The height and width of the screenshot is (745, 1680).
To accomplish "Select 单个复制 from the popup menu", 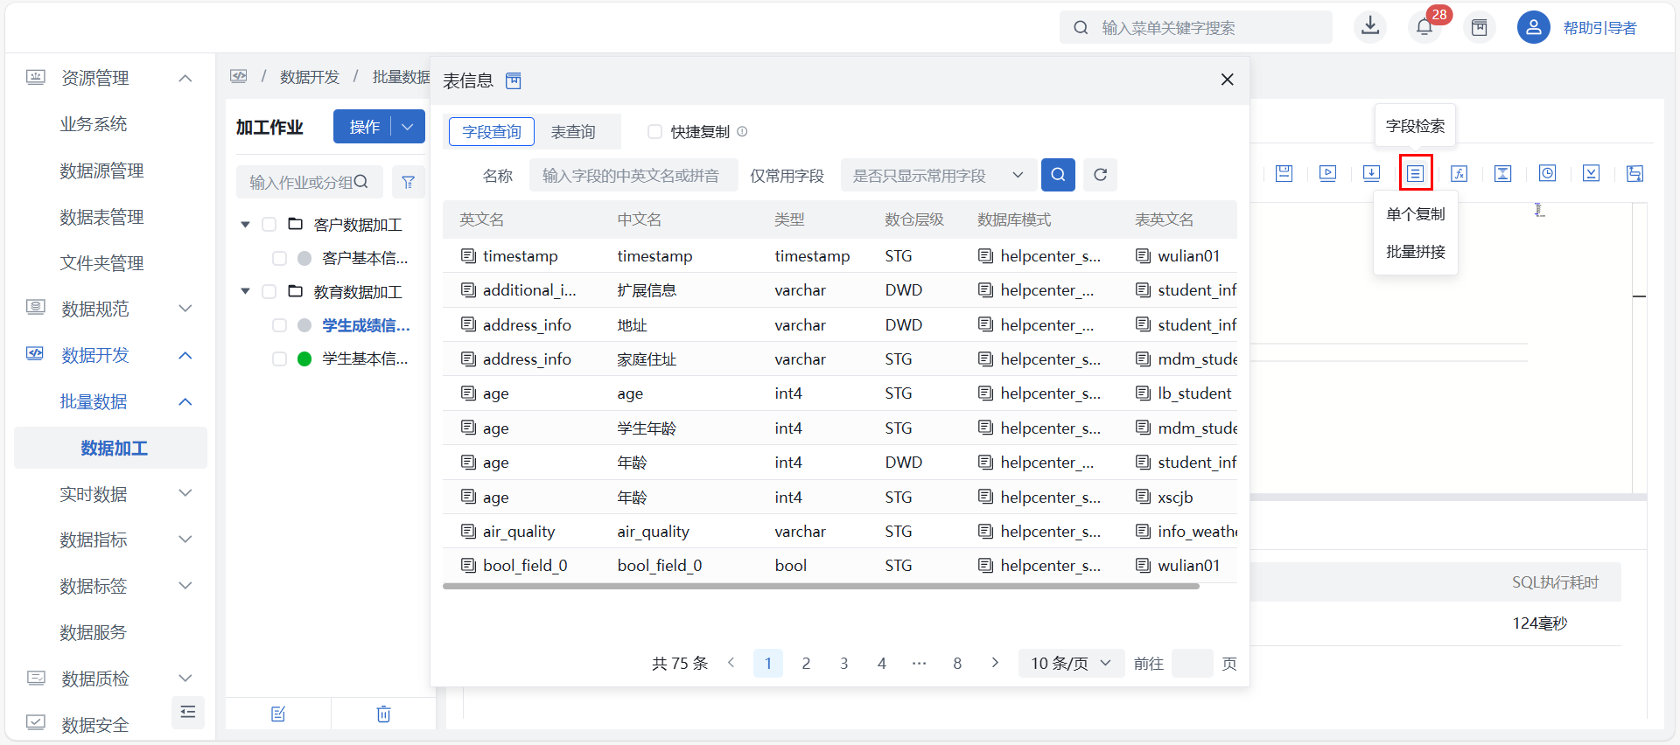I will (1416, 214).
